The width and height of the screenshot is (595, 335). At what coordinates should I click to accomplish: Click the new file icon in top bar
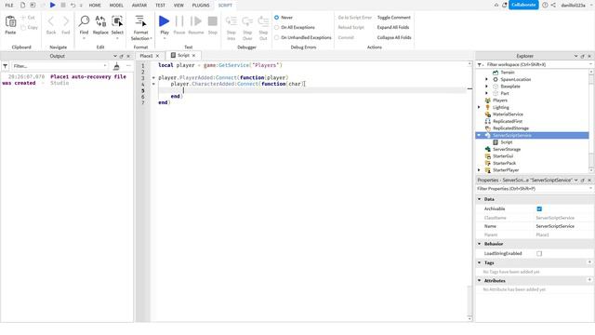22,5
